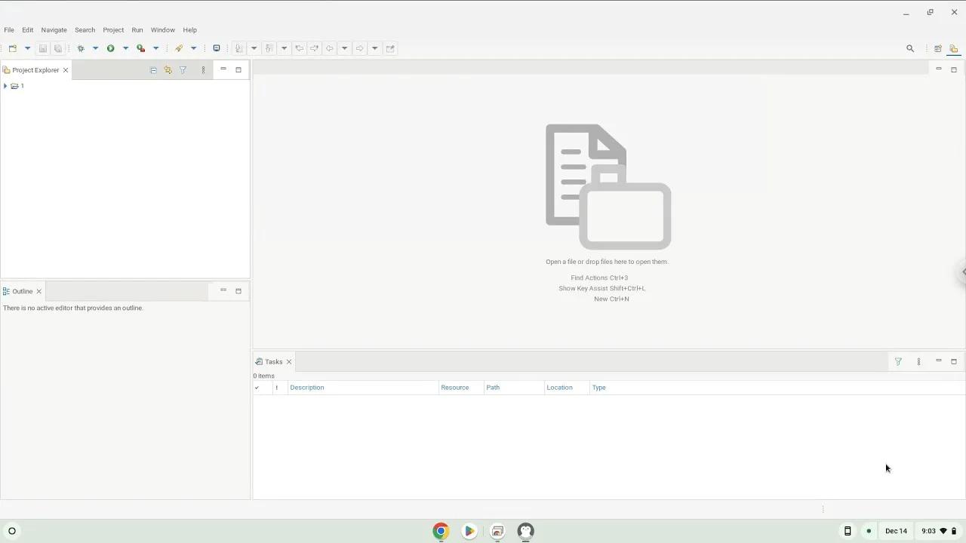Open the Run dropdown arrow

(125, 48)
